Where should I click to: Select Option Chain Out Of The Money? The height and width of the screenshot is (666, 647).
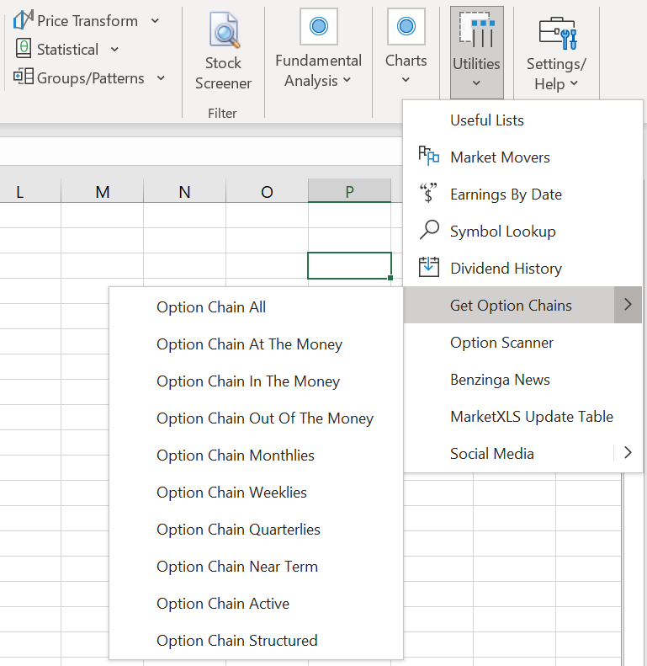coord(256,418)
